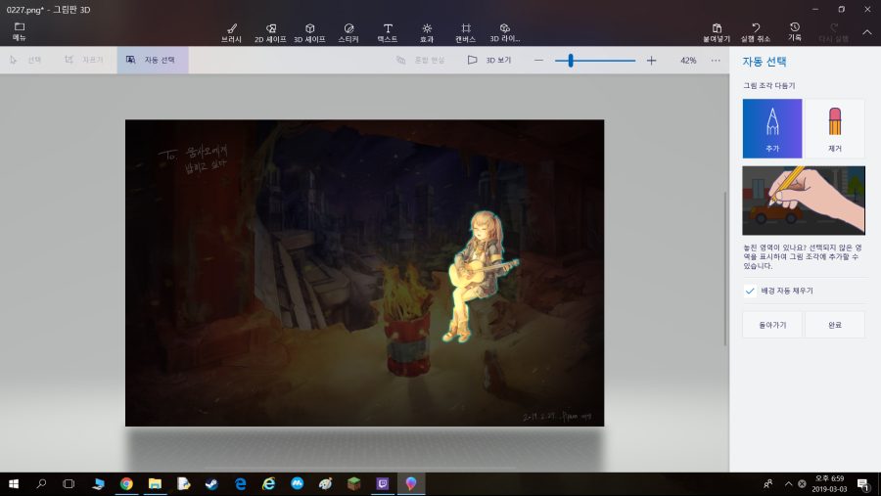The image size is (881, 496).
Task: Open Google Chrome from the taskbar
Action: tap(126, 483)
